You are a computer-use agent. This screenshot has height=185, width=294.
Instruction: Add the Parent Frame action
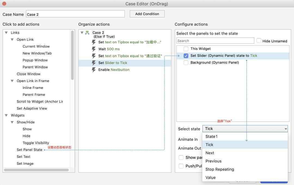click(34, 95)
